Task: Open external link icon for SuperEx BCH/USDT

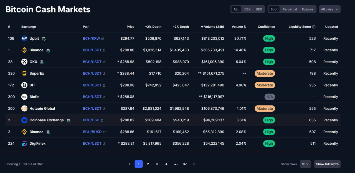Action: click(x=104, y=74)
